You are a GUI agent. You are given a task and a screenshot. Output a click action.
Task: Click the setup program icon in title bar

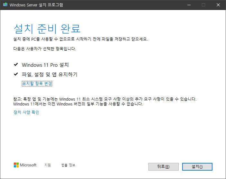5,5
